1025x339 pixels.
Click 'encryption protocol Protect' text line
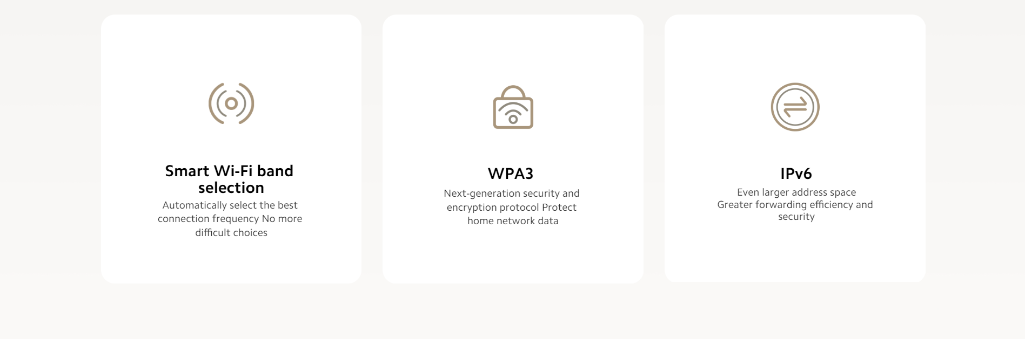(512, 207)
